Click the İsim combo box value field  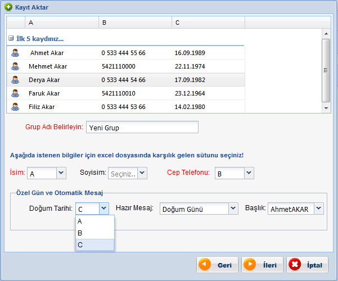pyautogui.click(x=42, y=173)
